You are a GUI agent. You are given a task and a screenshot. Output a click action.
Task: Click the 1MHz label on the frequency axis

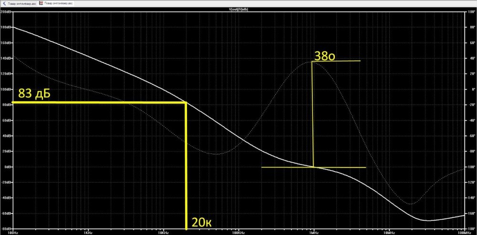(313, 233)
